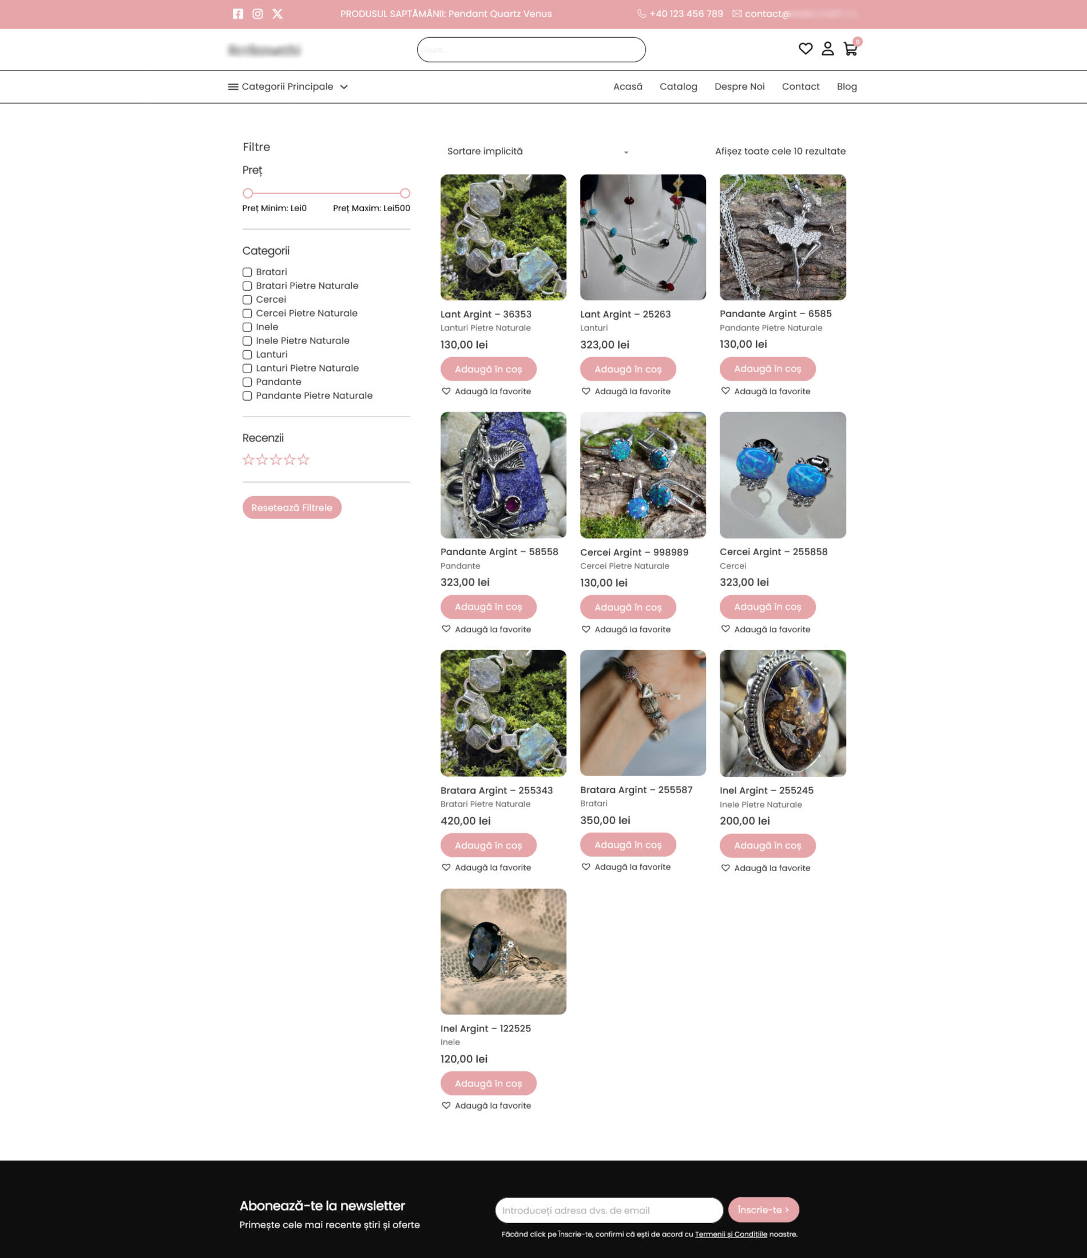Open the X social icon

pyautogui.click(x=277, y=14)
